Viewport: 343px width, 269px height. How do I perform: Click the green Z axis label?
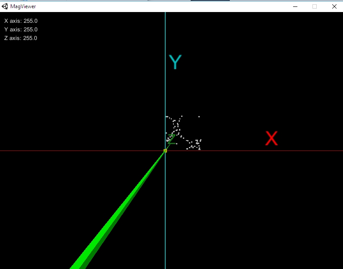point(171,139)
